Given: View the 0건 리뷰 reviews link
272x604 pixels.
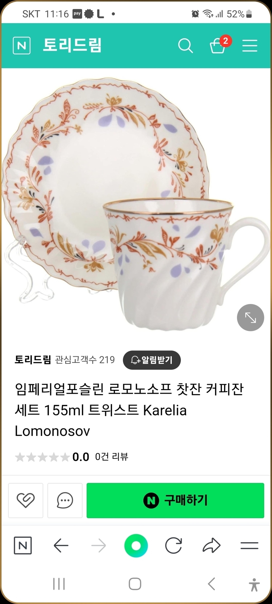Looking at the screenshot, I should 111,457.
